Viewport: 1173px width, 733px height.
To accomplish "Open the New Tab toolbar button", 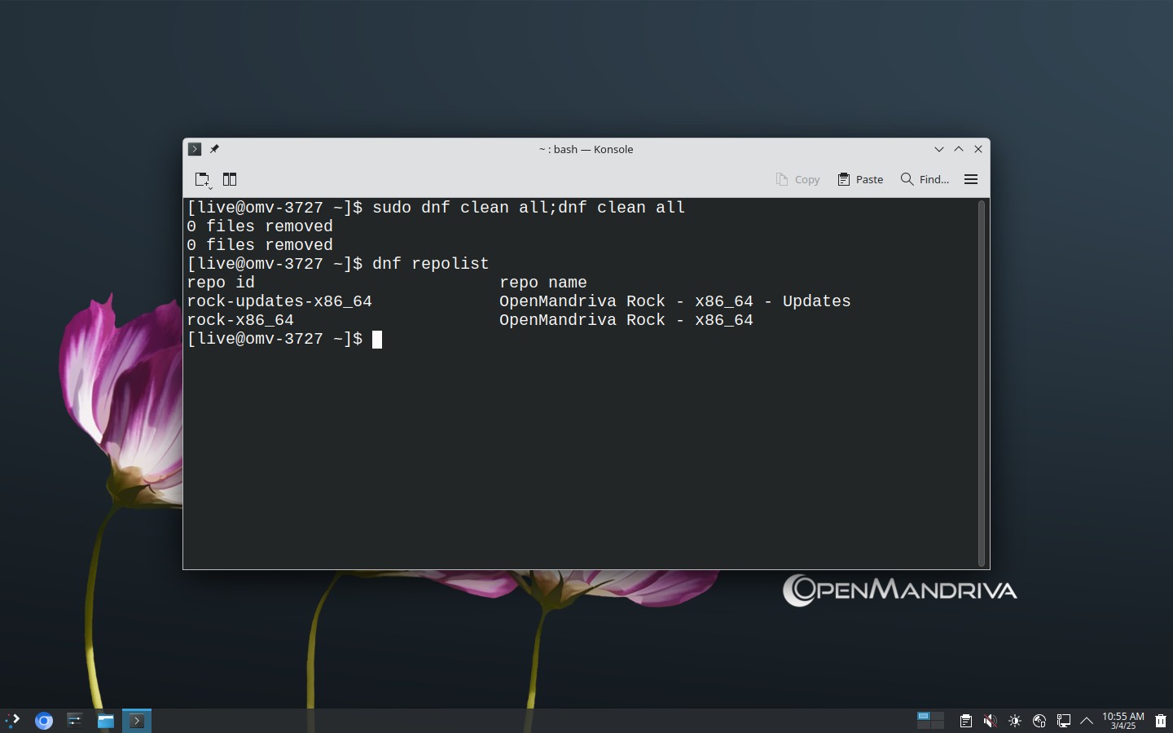I will (203, 179).
